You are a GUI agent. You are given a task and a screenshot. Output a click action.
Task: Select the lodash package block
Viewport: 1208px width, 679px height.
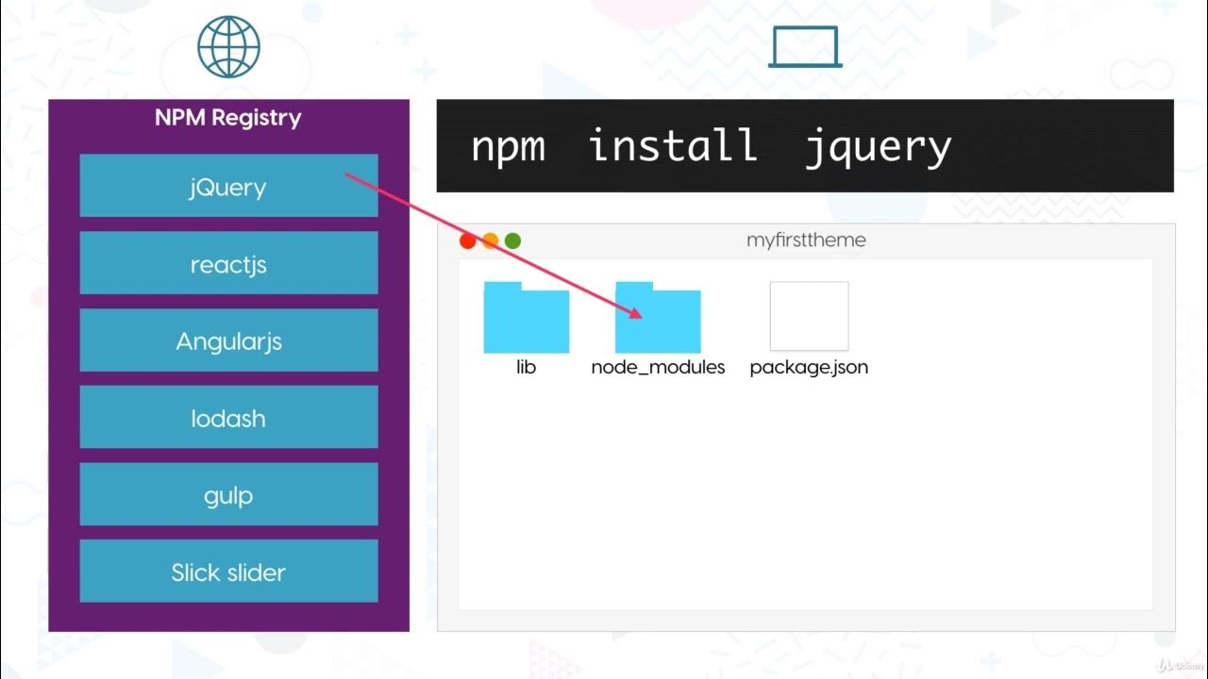click(x=228, y=417)
